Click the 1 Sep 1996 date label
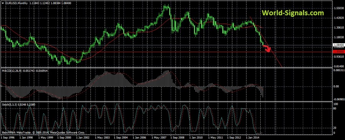 click(x=8, y=137)
